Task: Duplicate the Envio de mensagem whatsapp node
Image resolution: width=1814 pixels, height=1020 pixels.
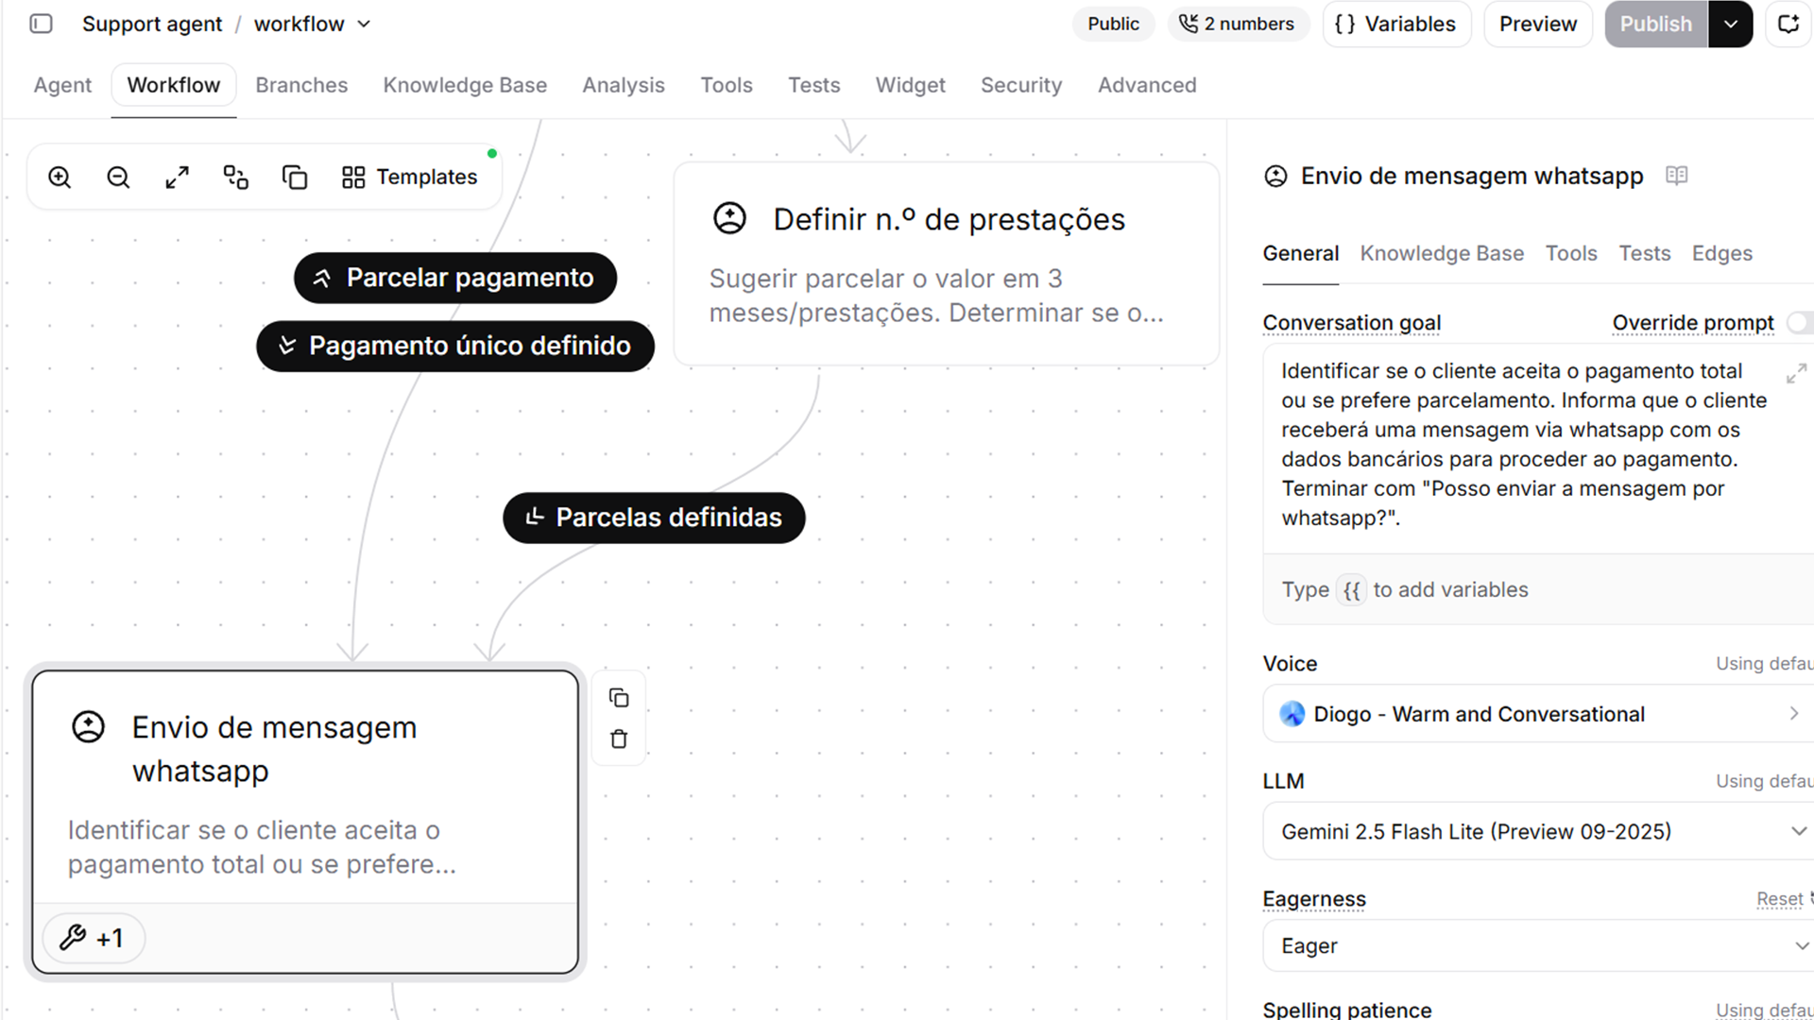Action: (x=619, y=698)
